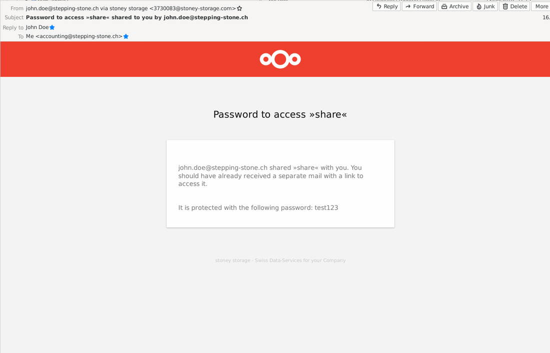Viewport: 550px width, 353px height.
Task: Click the blue star next to John Doe
Action: 52,27
